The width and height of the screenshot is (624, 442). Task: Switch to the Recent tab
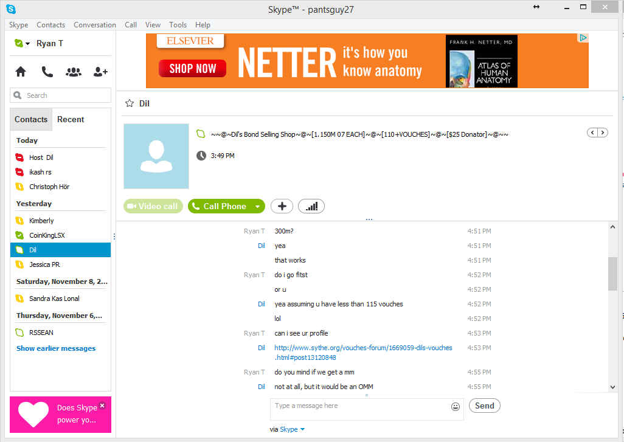pos(71,119)
